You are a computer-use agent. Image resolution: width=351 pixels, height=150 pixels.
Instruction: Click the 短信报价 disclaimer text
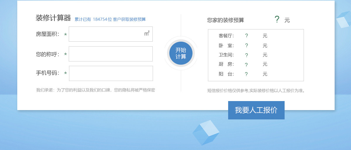[x=257, y=91]
